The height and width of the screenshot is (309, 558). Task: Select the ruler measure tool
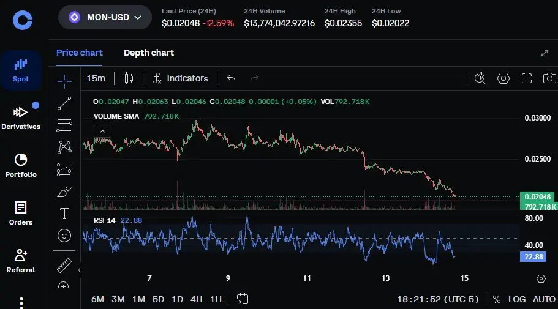(64, 266)
